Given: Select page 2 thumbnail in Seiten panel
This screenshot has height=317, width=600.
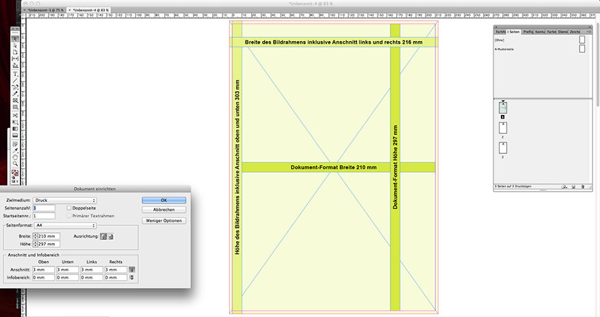Looking at the screenshot, I should point(502,127).
